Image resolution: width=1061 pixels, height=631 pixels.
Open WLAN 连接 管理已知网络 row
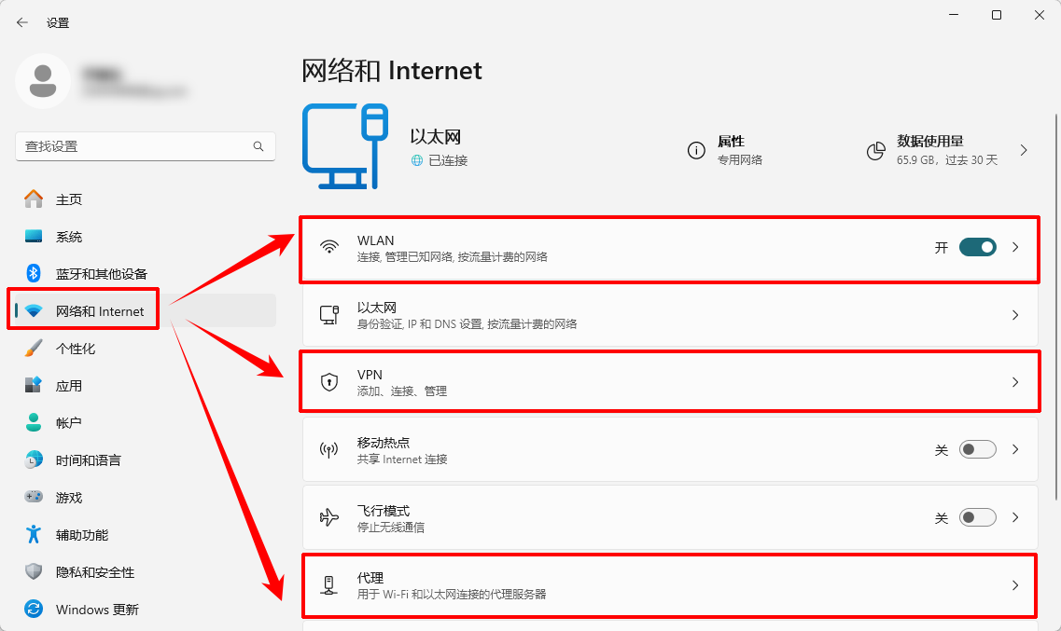(670, 247)
